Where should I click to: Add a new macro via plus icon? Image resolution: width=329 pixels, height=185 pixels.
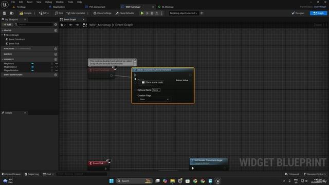point(56,54)
